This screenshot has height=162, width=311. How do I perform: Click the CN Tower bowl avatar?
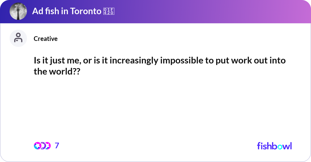[x=18, y=11]
